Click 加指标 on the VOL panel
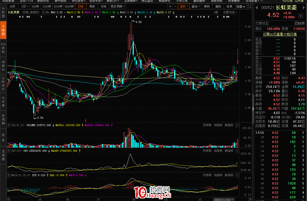 218,125
